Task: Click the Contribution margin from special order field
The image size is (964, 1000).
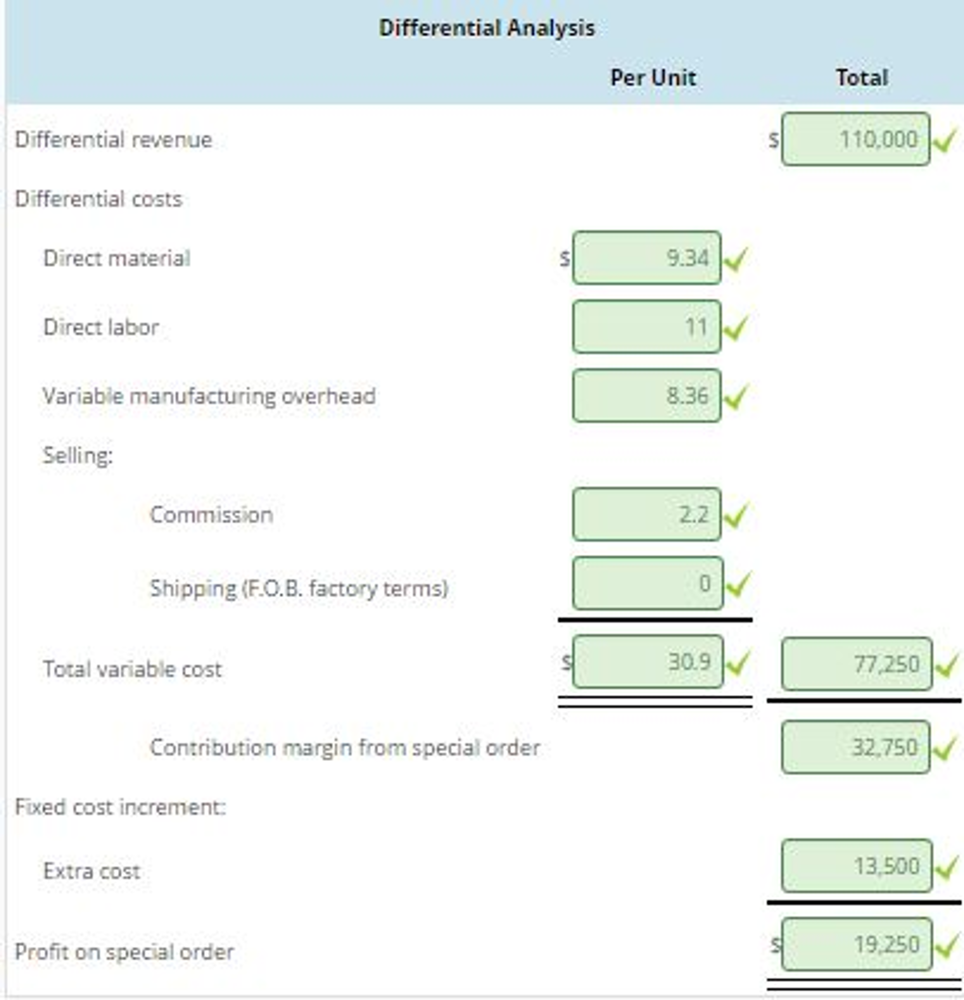Action: pyautogui.click(x=856, y=747)
